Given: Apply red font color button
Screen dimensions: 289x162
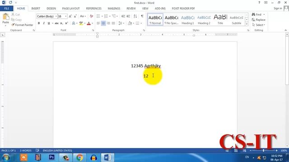Looking at the screenshot, I should (89, 23).
